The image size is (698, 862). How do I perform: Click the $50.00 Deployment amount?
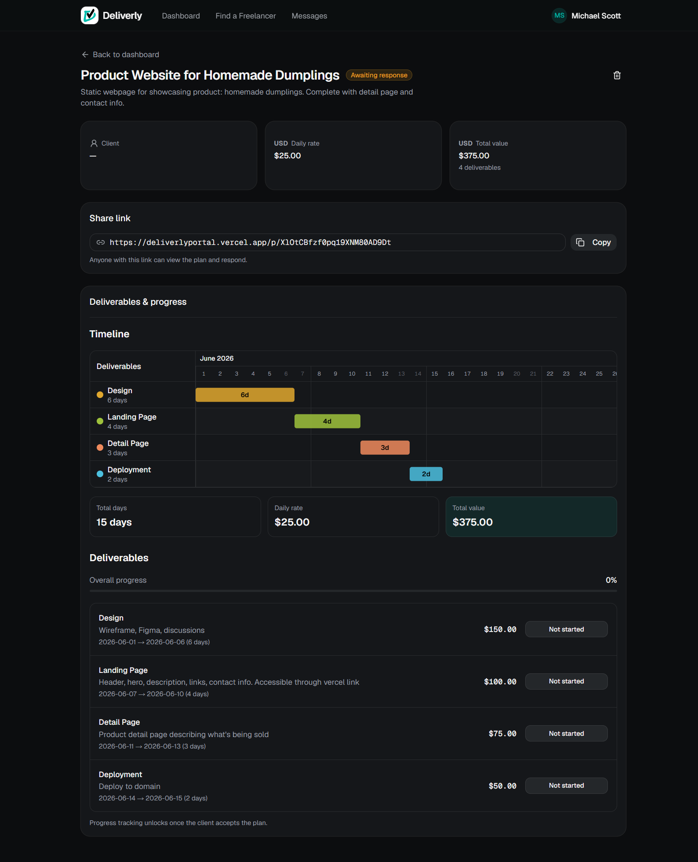point(502,786)
